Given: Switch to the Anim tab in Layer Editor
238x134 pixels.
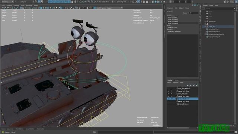Looking at the screenshot, I should click(x=177, y=80).
